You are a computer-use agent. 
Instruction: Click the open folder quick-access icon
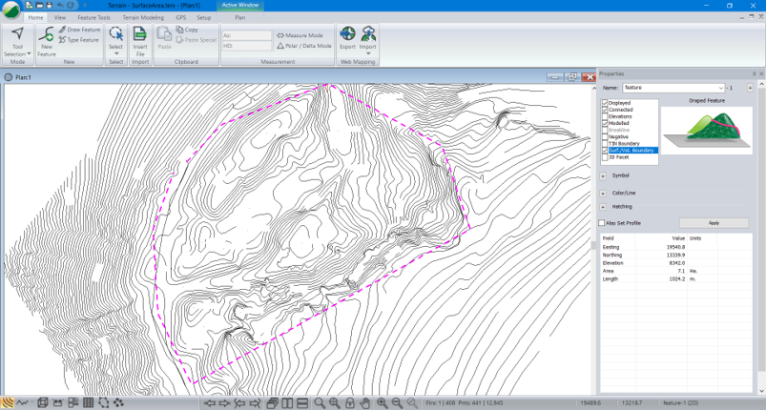pos(39,6)
